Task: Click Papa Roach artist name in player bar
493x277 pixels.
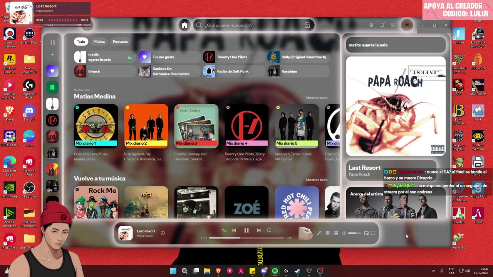Action: click(145, 236)
